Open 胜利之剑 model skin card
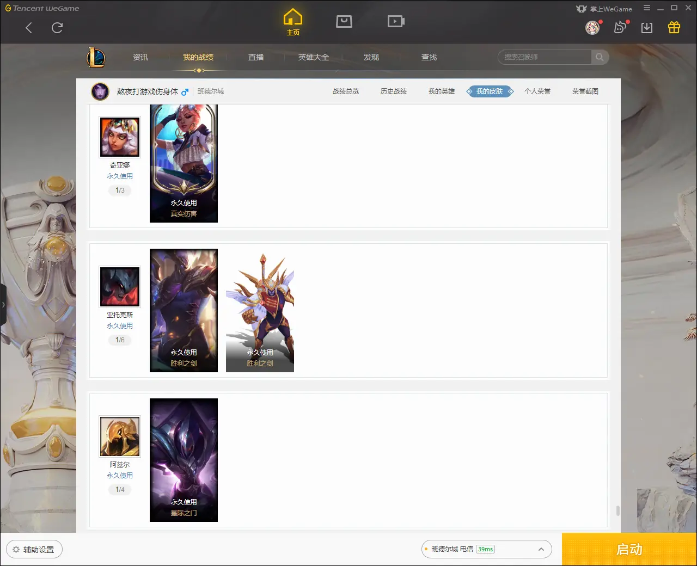The image size is (697, 566). (x=260, y=310)
